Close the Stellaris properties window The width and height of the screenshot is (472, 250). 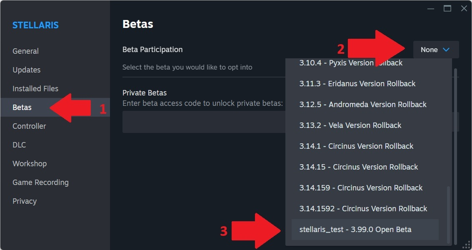[x=464, y=8]
